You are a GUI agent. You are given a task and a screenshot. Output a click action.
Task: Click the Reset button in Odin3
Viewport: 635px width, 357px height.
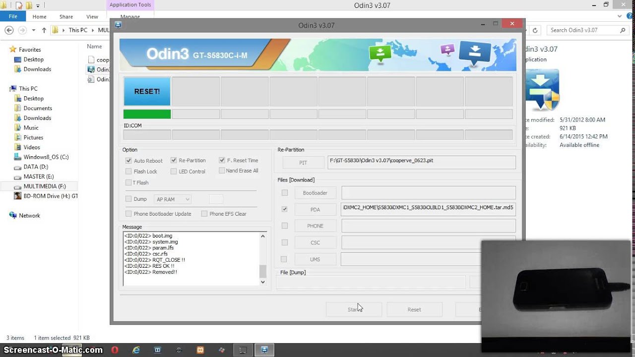tap(414, 309)
